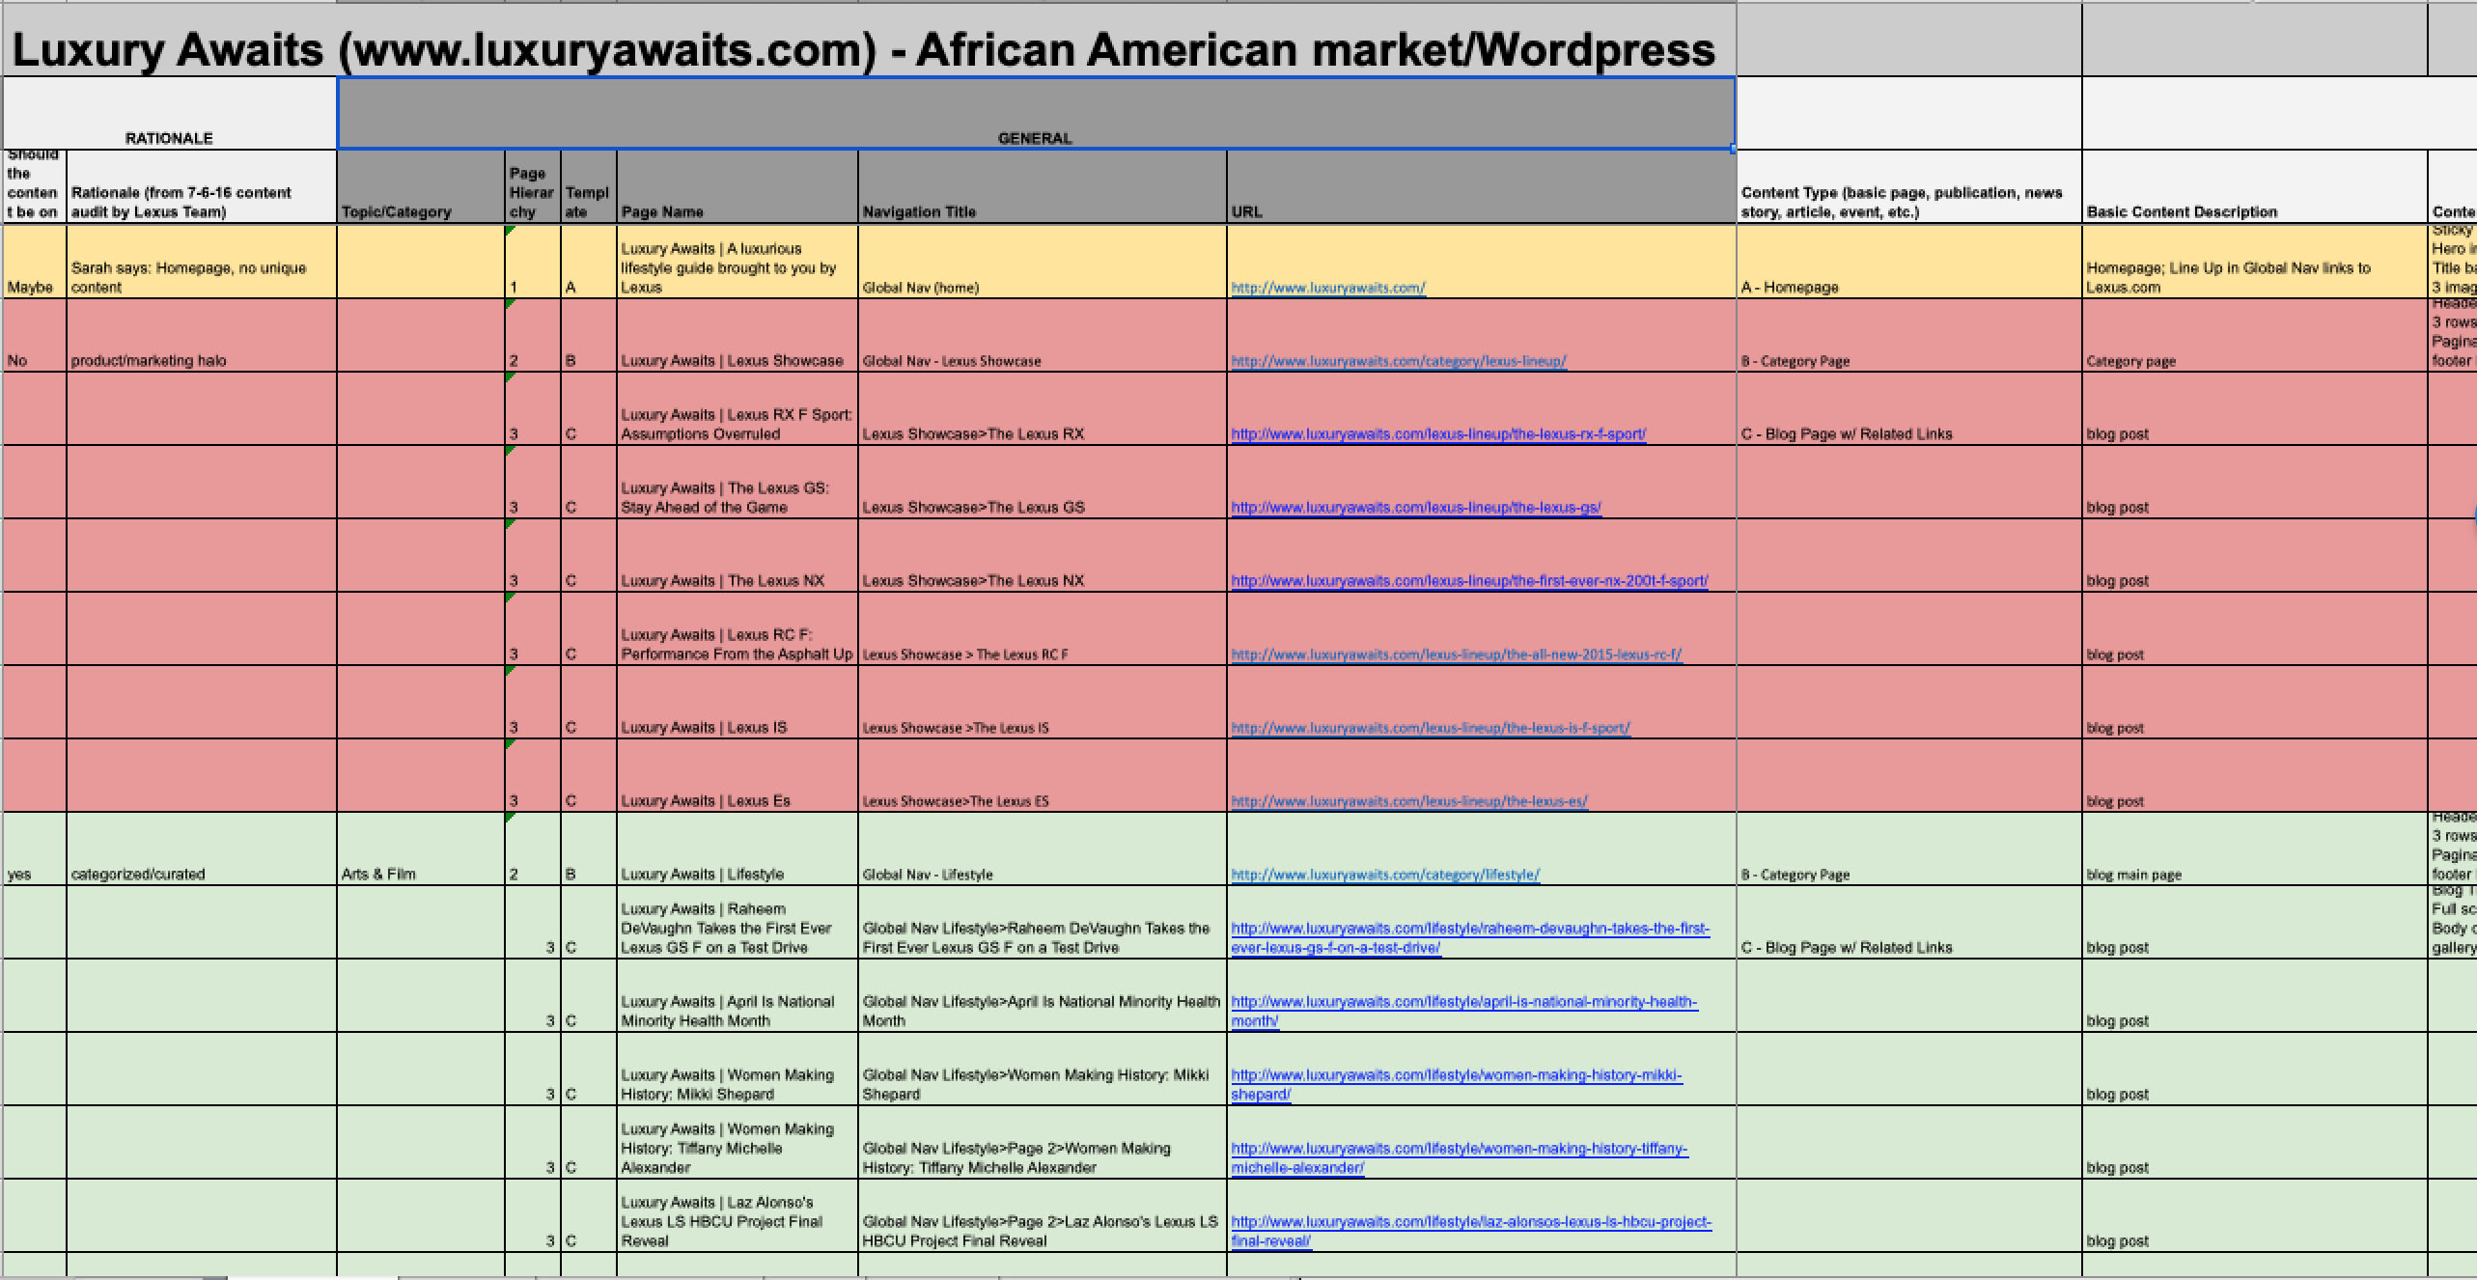Follow the women-making-history-mikki-shepard link

click(1456, 1085)
